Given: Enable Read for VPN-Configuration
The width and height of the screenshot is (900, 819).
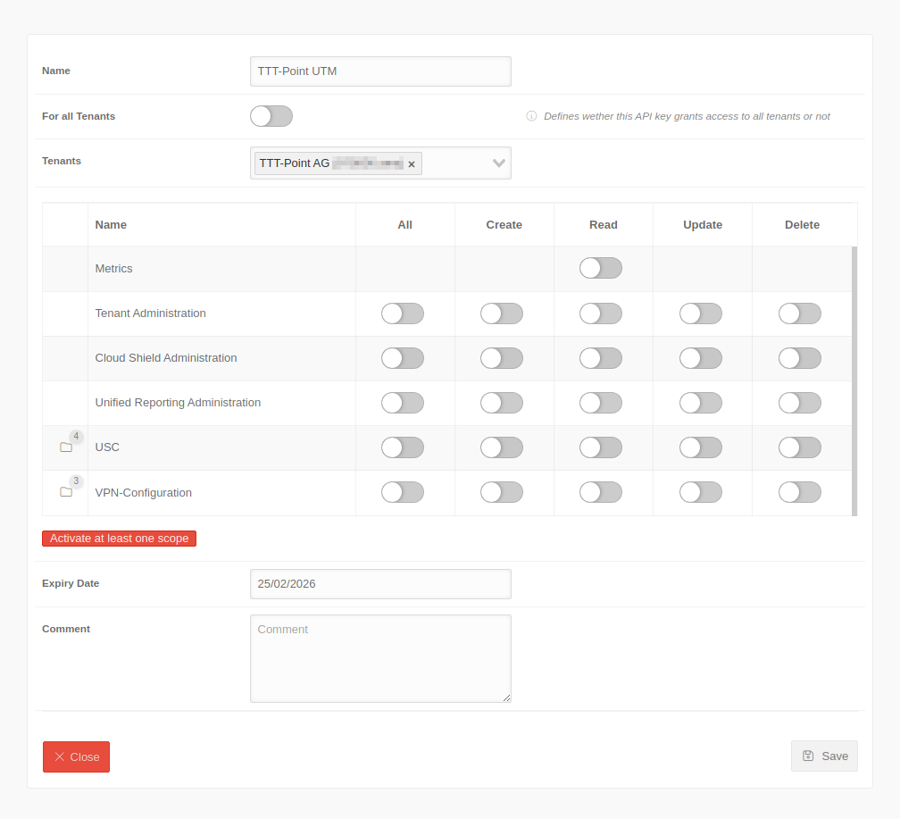Looking at the screenshot, I should click(600, 492).
